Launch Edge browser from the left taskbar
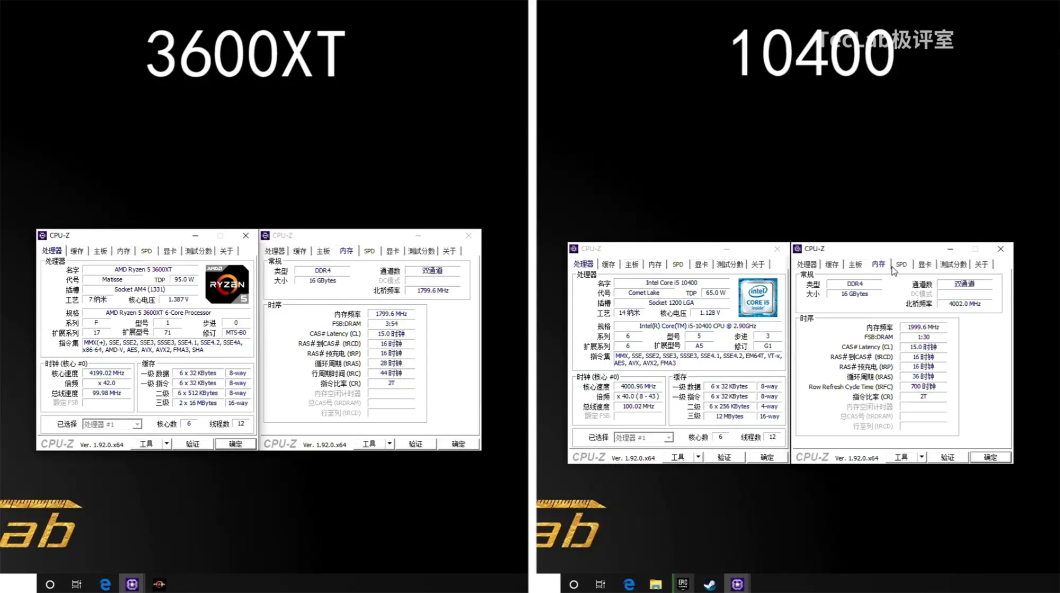The height and width of the screenshot is (593, 1060). tap(105, 584)
